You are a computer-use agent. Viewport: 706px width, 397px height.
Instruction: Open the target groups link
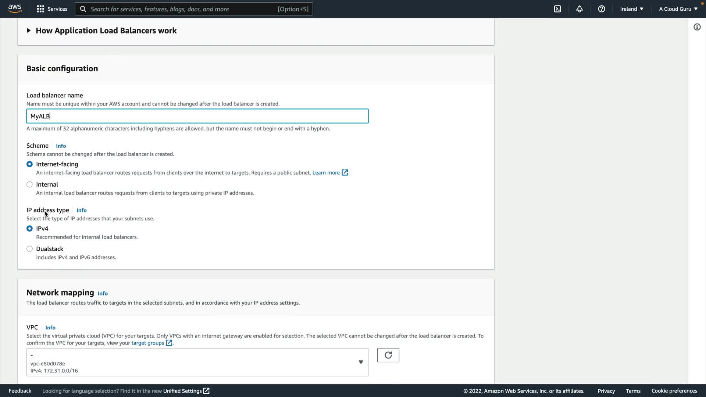click(x=148, y=343)
